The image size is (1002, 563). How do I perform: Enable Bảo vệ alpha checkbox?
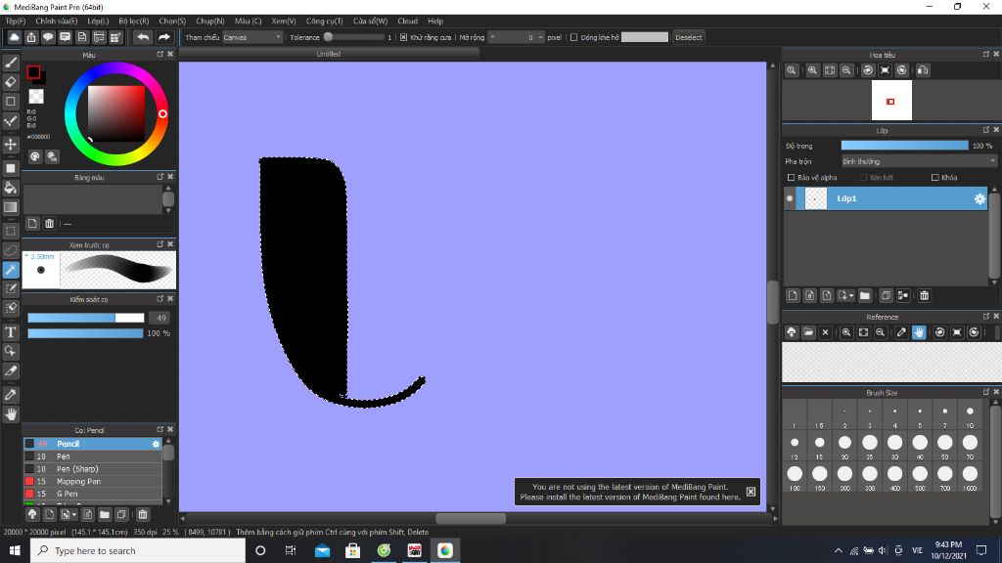click(791, 178)
